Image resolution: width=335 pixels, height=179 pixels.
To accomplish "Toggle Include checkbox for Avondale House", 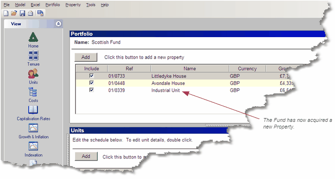I will (x=91, y=83).
